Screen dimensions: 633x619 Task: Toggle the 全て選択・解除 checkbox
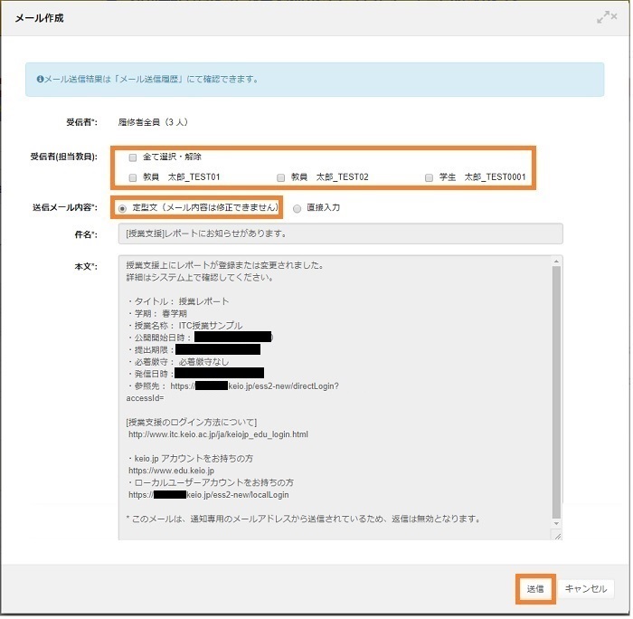click(x=133, y=157)
